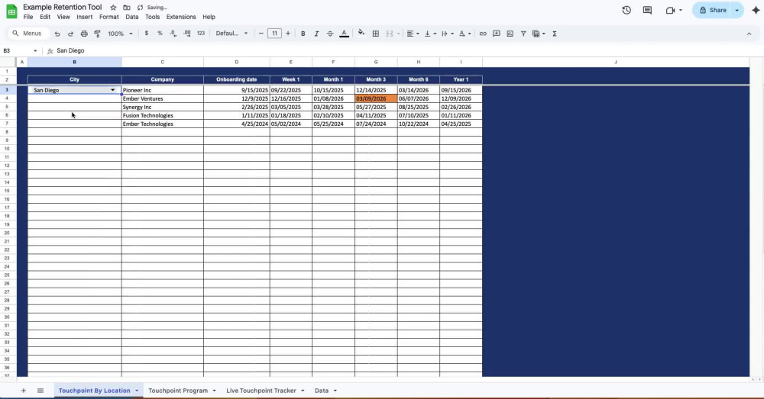Open the text color picker

point(344,34)
